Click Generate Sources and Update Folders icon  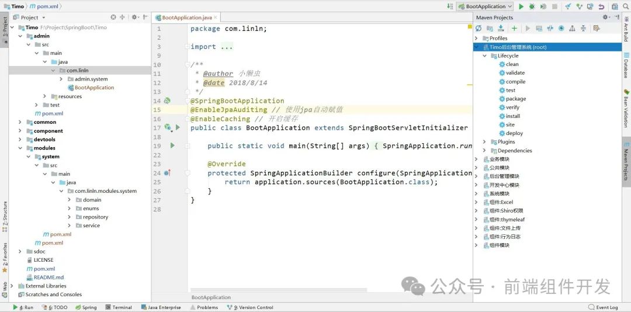pos(490,28)
